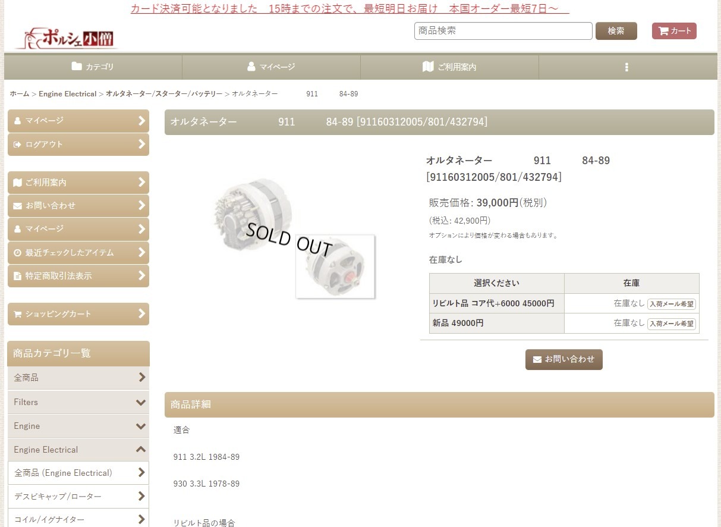Screen dimensions: 721x527
Task: Click お問い合わせ envelope item in sidebar
Action: (x=78, y=205)
